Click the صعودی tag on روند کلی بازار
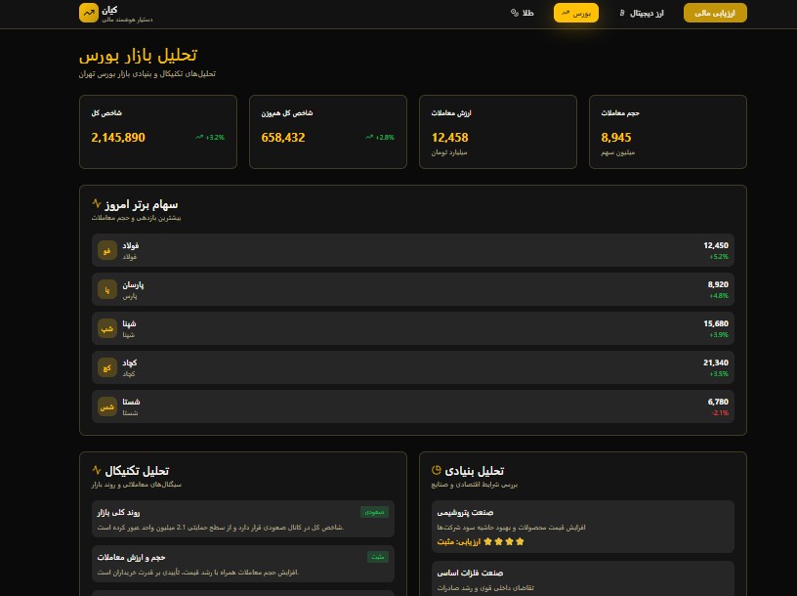The width and height of the screenshot is (797, 596). 374,511
